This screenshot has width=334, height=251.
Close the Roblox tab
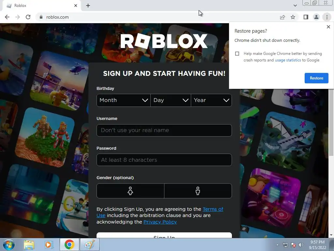tap(76, 6)
